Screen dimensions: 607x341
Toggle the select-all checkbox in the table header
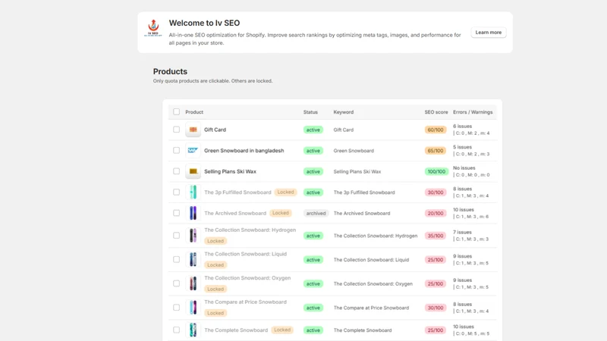(x=177, y=111)
